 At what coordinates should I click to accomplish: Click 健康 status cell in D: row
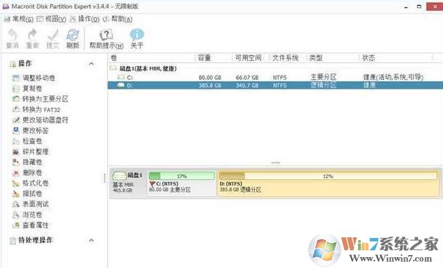tap(369, 85)
